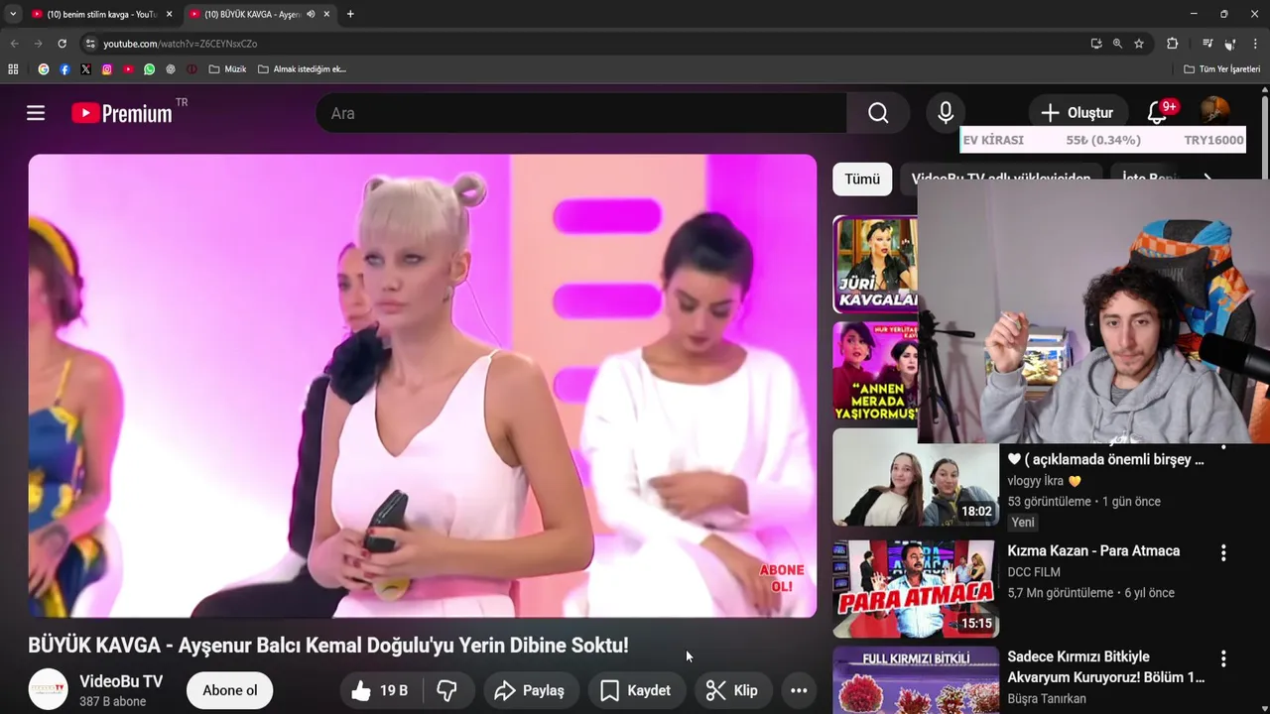The height and width of the screenshot is (714, 1270).
Task: Open Facebook bookmark icon
Action: click(64, 69)
